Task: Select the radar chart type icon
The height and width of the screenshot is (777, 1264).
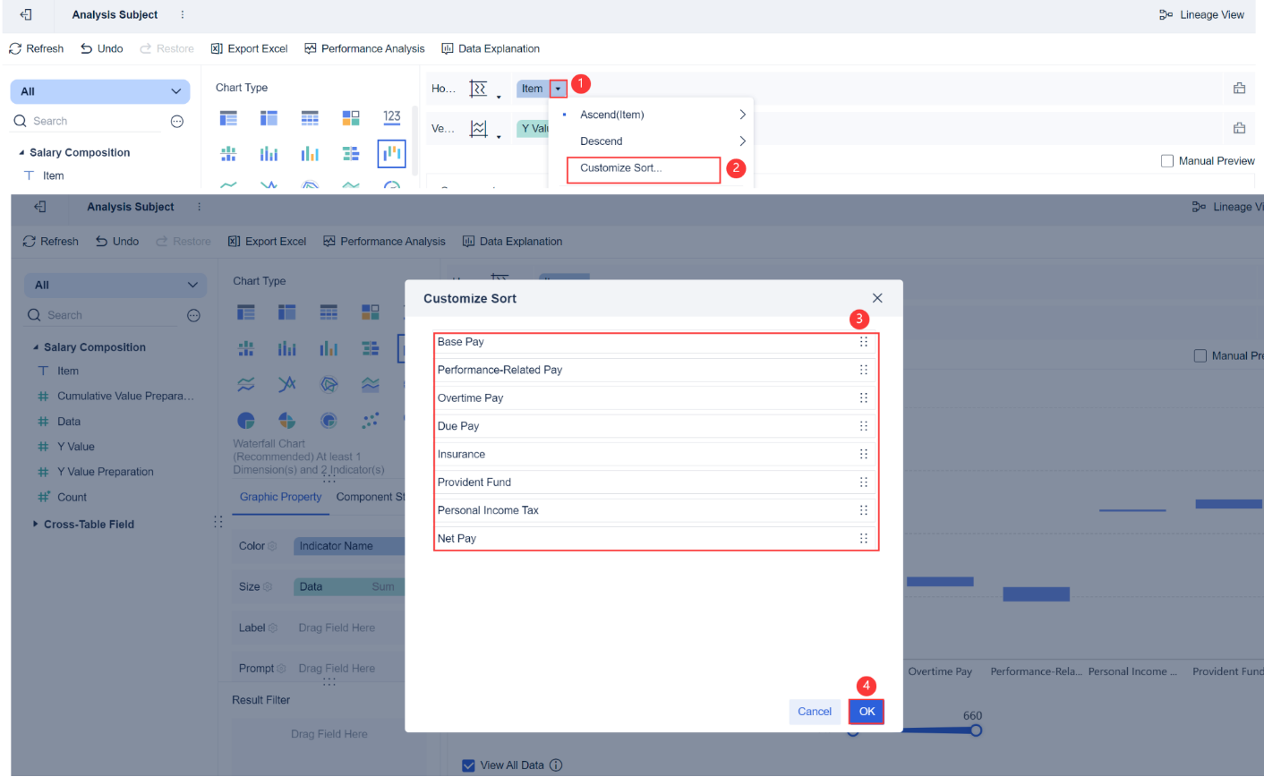Action: pyautogui.click(x=329, y=385)
